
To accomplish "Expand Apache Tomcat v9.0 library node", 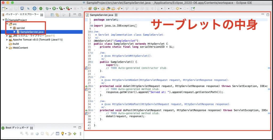I will (7, 40).
